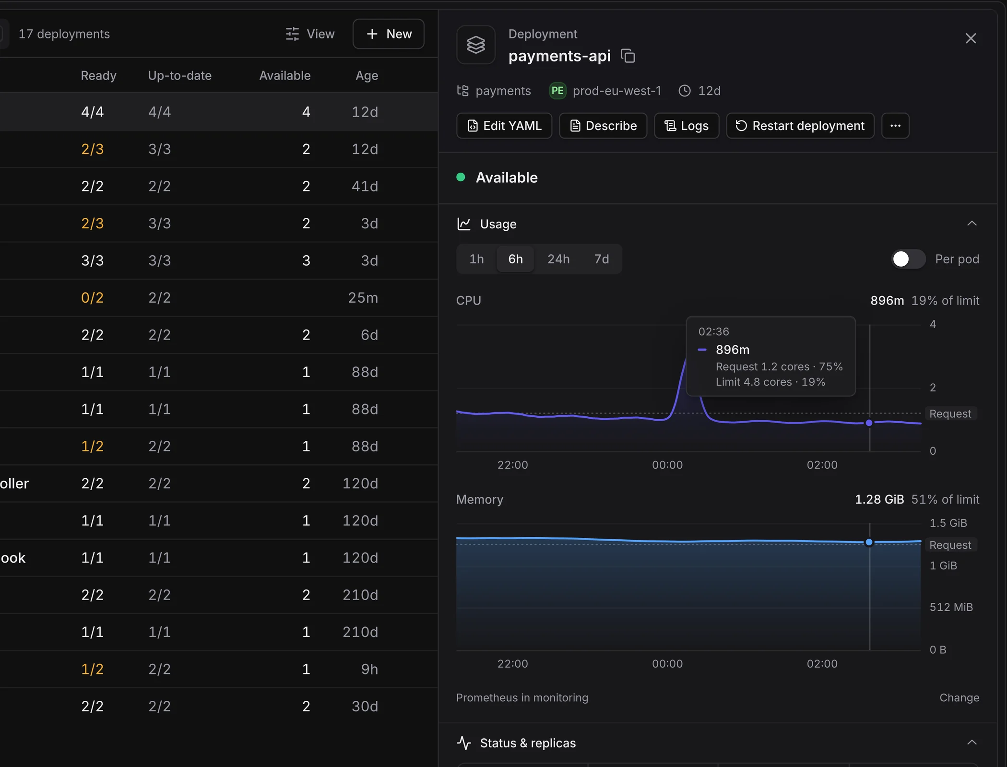Open the View options
The image size is (1007, 767).
pyautogui.click(x=310, y=34)
